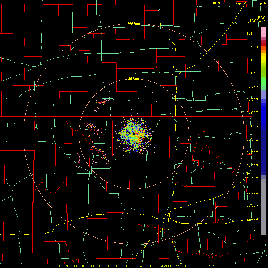Click the 0.840 scale value

click(x=252, y=73)
